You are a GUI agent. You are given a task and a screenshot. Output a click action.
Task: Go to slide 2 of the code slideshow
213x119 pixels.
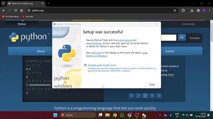point(138,96)
